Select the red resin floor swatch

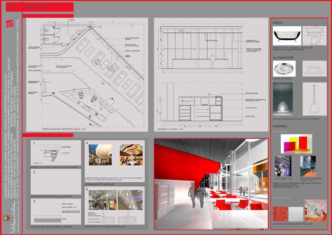[281, 214]
